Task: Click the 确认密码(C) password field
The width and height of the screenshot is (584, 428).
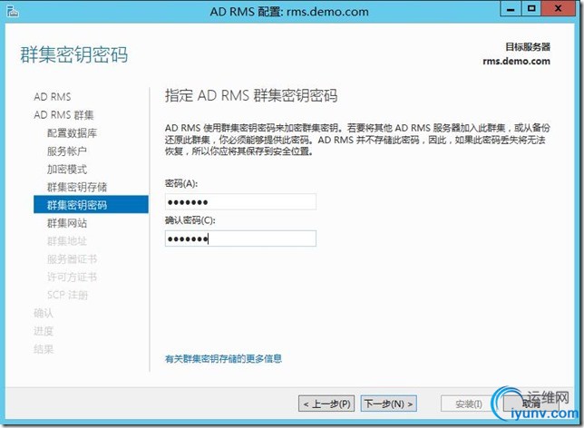Action: [240, 238]
